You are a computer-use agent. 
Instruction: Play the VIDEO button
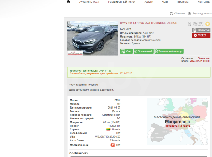(201, 35)
